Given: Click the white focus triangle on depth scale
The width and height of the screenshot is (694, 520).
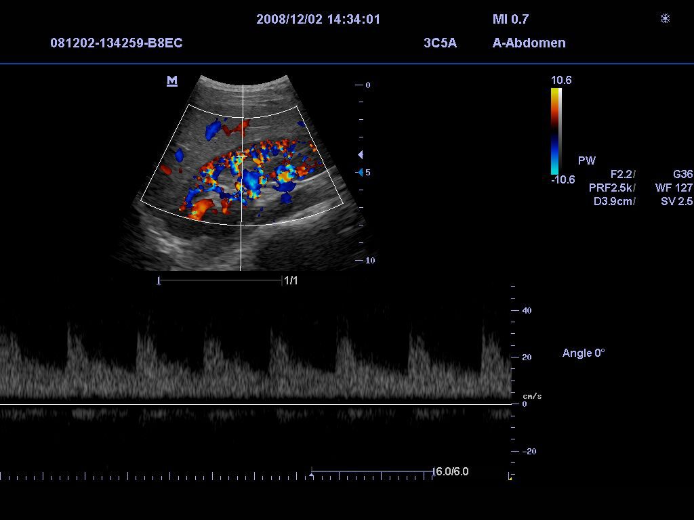Looking at the screenshot, I should click(361, 155).
